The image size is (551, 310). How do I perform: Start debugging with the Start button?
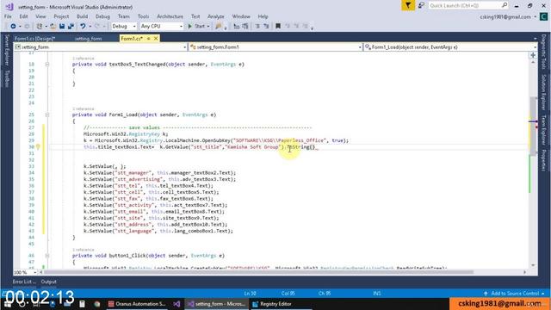196,27
